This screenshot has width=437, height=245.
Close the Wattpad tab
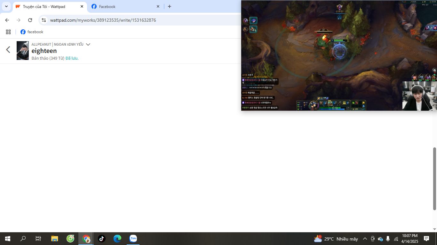pos(82,6)
